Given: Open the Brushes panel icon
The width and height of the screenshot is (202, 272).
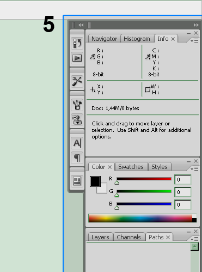Looking at the screenshot, I should click(77, 105).
